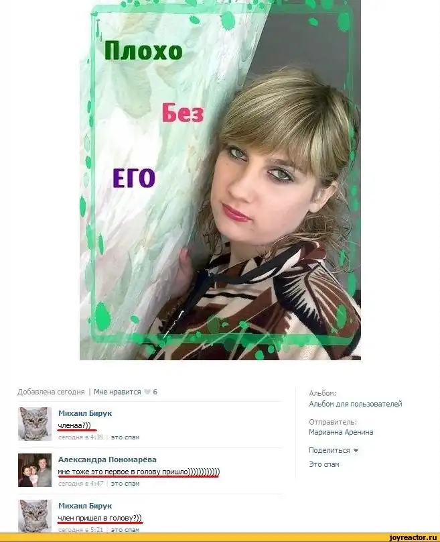The width and height of the screenshot is (440, 542).
Task: Open sender Марианна Аренина profile
Action: pos(341,433)
